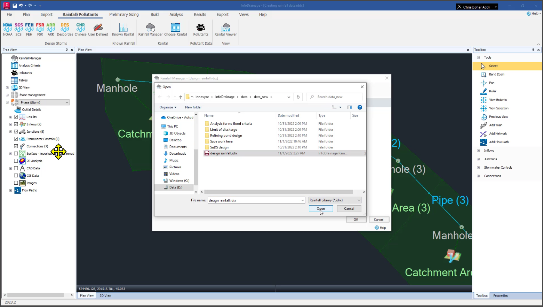
Task: Toggle the Connections (7) checkbox
Action: (x=16, y=146)
